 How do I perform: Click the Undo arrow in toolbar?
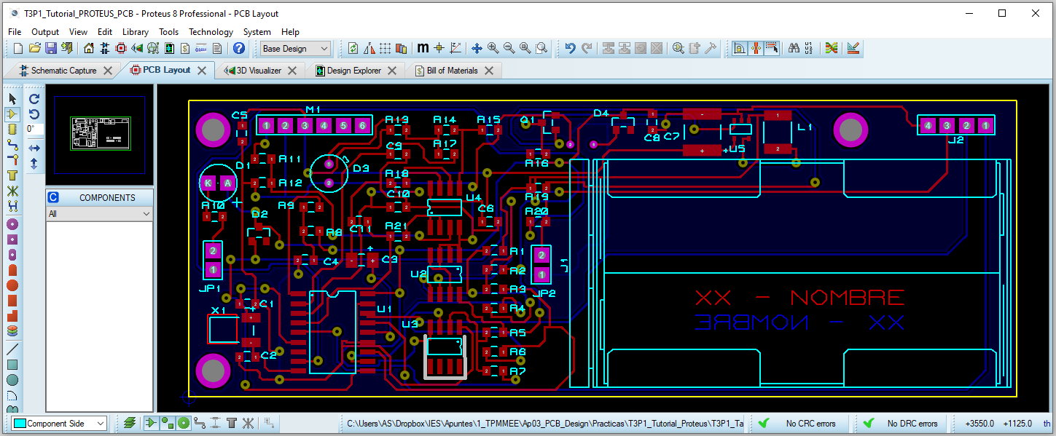tap(571, 49)
